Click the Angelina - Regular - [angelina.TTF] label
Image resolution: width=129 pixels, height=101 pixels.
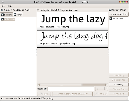(x=57, y=44)
